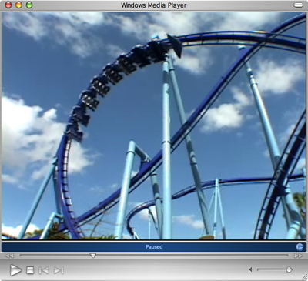Skip to next track
The height and width of the screenshot is (281, 308).
coord(59,270)
